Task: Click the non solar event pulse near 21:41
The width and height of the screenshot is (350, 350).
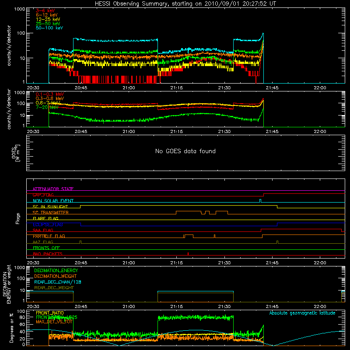Action: point(260,201)
